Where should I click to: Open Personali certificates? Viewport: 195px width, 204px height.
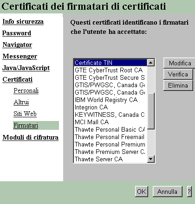[26, 90]
